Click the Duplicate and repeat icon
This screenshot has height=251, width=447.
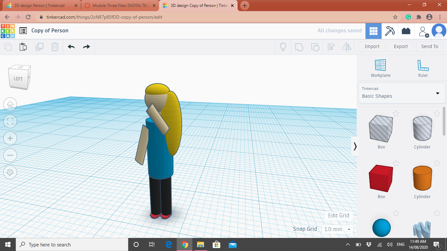point(39,47)
